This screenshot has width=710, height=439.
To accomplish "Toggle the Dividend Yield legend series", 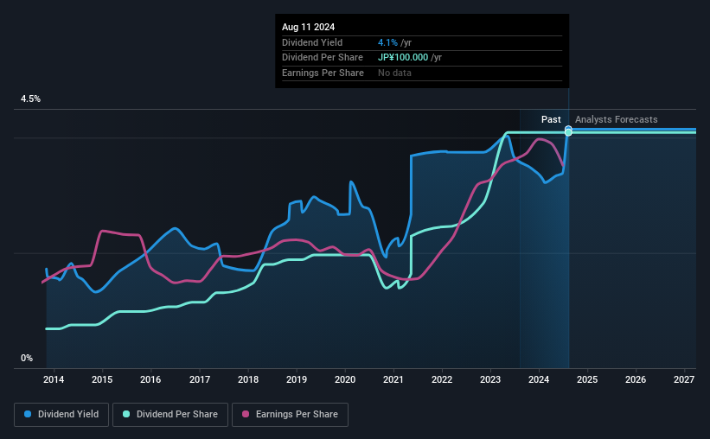I will 61,414.
